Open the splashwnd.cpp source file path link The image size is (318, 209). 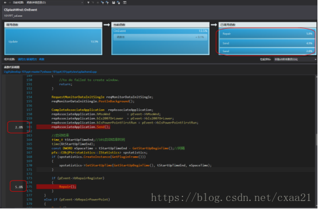[x=51, y=72]
